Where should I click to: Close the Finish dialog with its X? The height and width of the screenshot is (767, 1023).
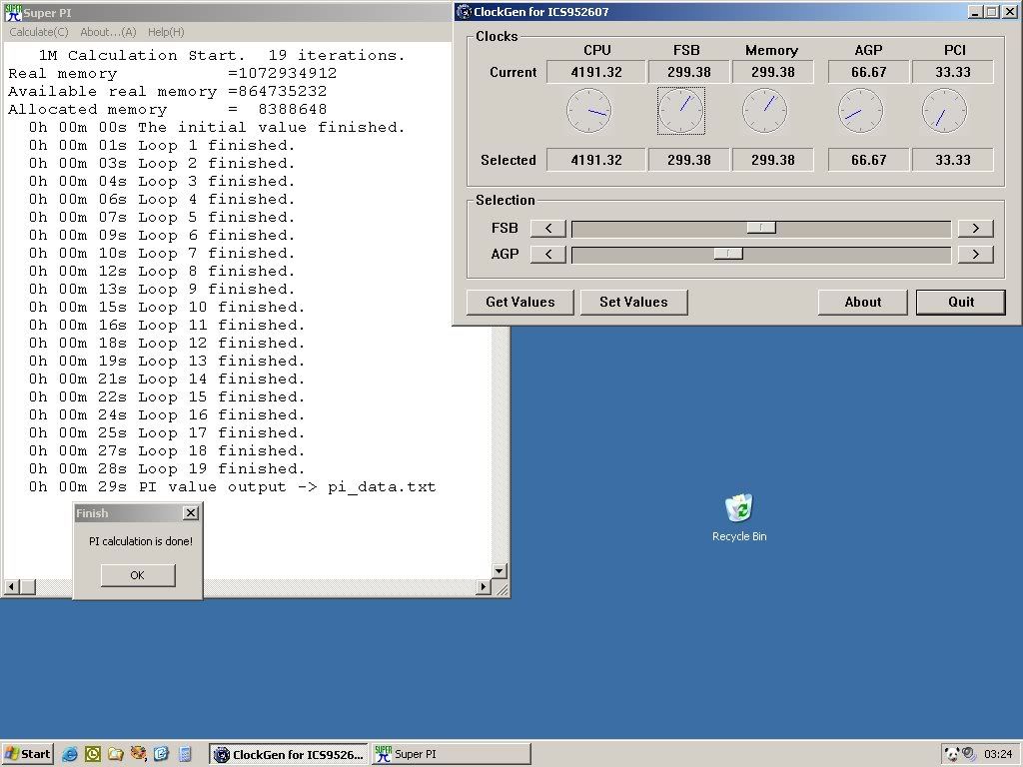(x=191, y=513)
